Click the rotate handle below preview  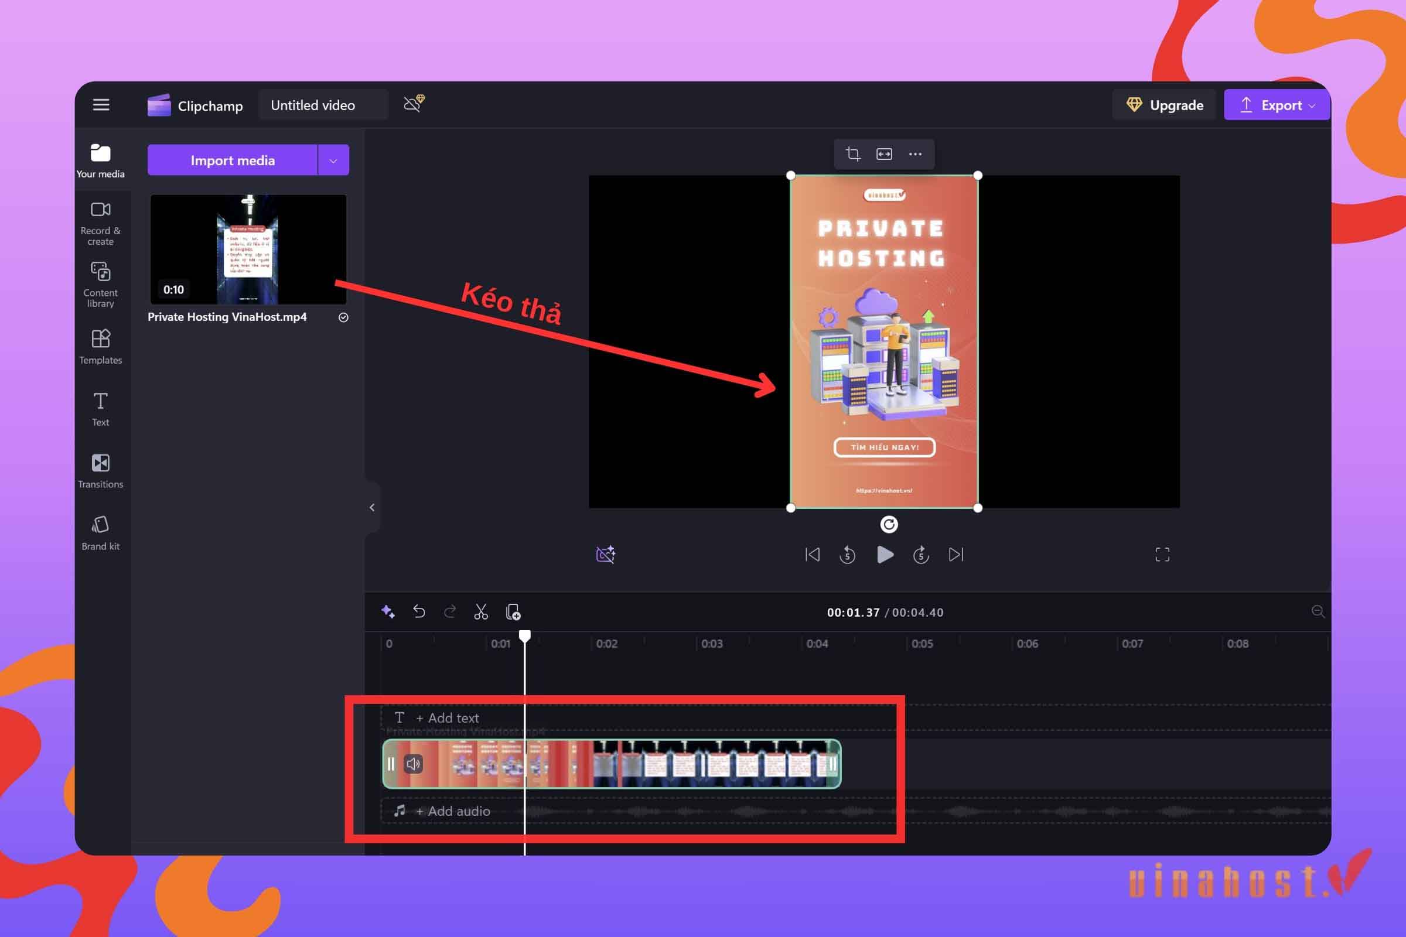click(x=889, y=525)
